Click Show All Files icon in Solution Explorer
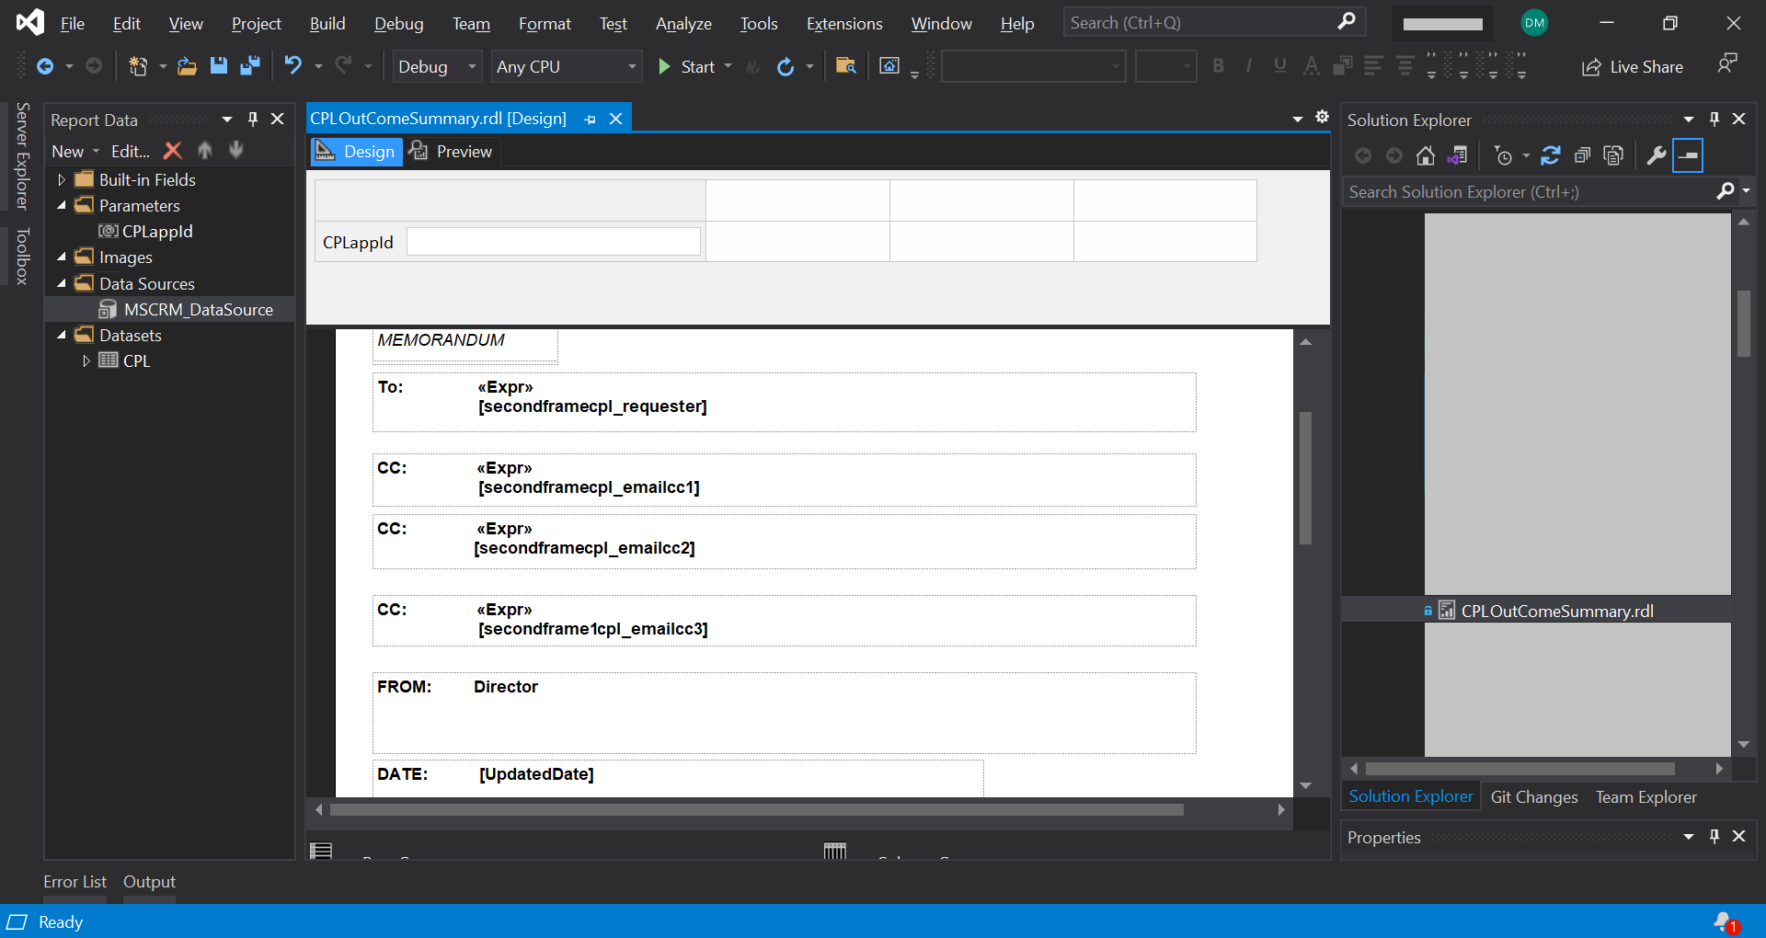Viewport: 1766px width, 938px height. 1613,156
